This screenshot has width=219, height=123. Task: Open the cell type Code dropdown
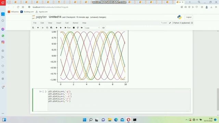pyautogui.click(x=92, y=28)
